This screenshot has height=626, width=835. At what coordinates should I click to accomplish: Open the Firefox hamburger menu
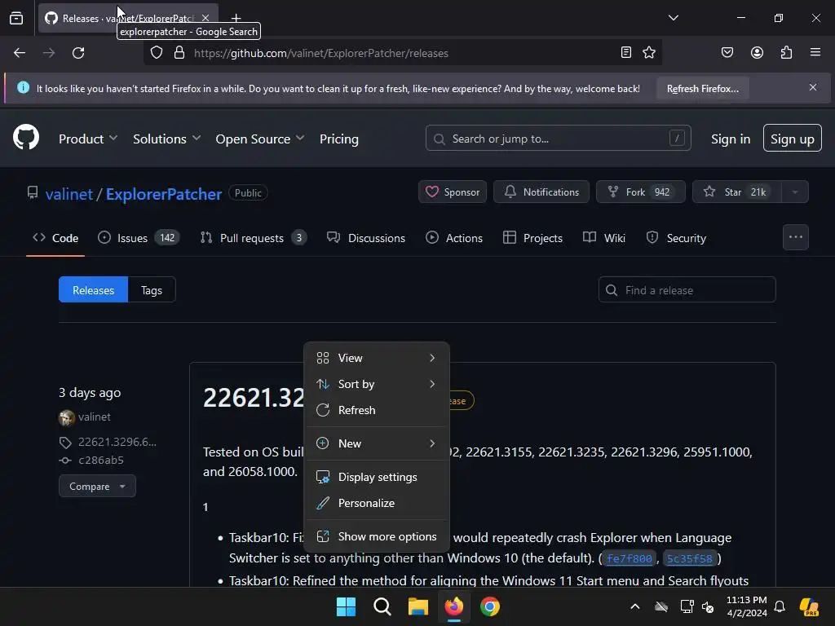815,52
